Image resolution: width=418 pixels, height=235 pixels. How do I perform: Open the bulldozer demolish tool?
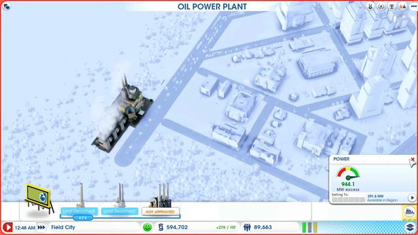(410, 212)
